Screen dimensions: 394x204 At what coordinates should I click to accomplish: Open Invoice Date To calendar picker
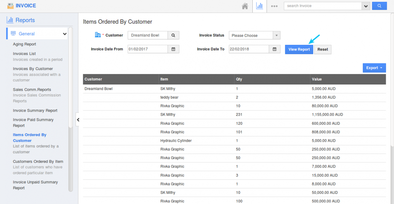point(274,49)
